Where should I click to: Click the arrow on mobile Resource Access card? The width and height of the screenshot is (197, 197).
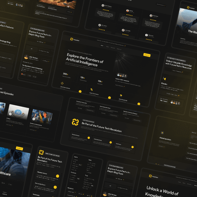pyautogui.click(x=57, y=176)
